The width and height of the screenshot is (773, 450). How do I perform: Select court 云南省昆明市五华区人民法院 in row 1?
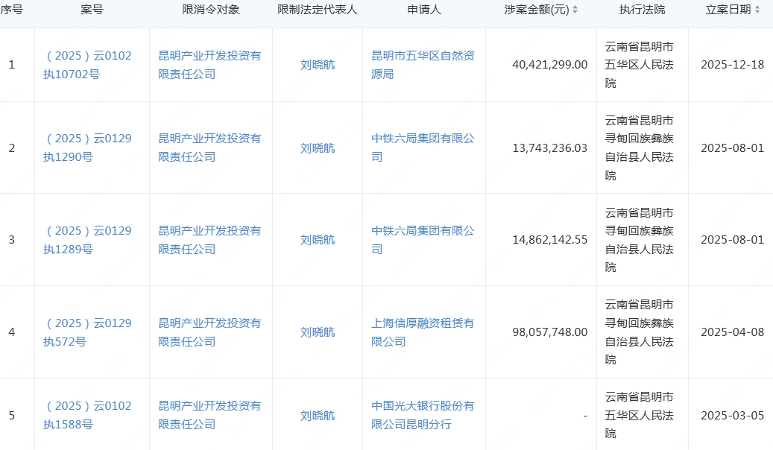tap(640, 65)
